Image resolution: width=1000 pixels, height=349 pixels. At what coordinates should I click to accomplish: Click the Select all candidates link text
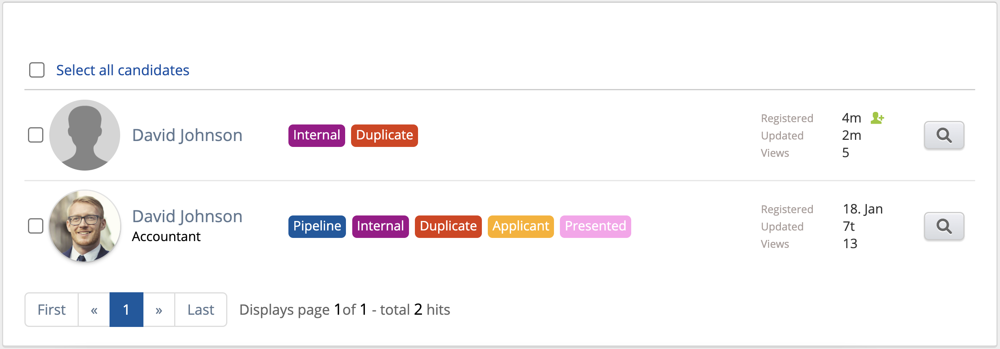point(123,70)
